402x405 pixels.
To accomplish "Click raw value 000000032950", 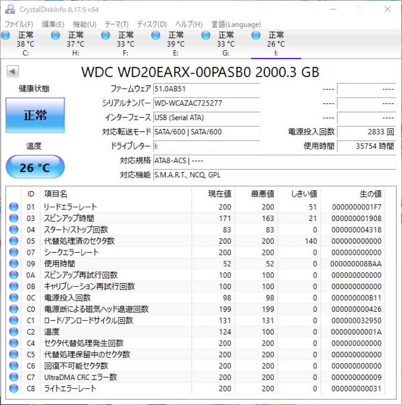I will coord(357,320).
